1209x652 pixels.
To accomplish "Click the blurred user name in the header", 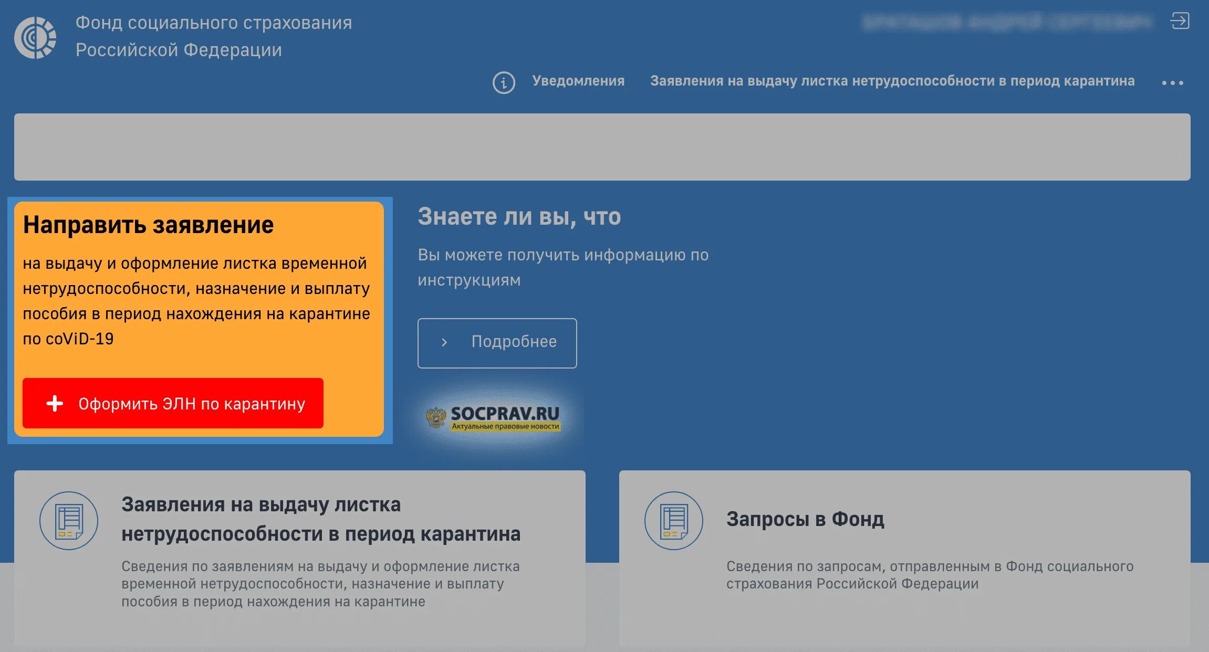I will point(1006,22).
